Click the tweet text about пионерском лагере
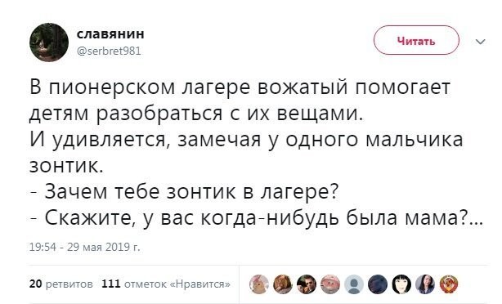This screenshot has width=502, height=304. [240, 100]
